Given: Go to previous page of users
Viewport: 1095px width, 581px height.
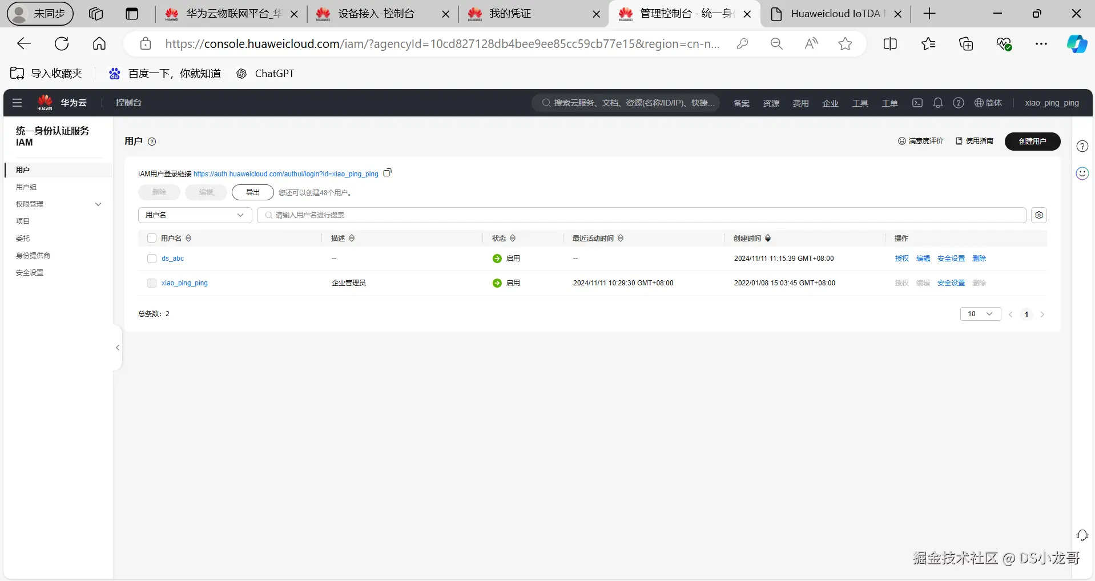Looking at the screenshot, I should [x=1011, y=314].
